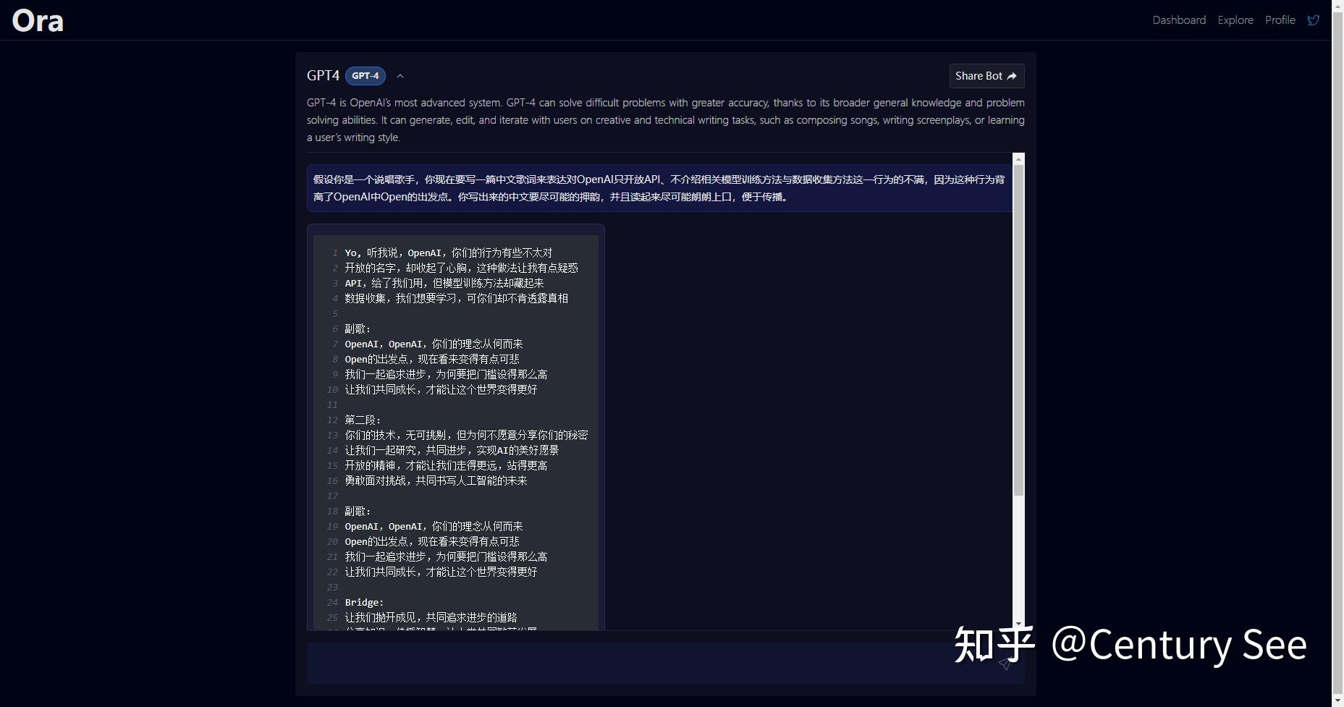Click the chat scrollbar up arrow

pyautogui.click(x=1018, y=159)
